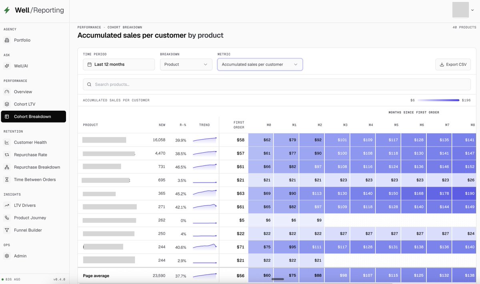480x284 pixels.
Task: Click the Page average row label
Action: pos(96,276)
